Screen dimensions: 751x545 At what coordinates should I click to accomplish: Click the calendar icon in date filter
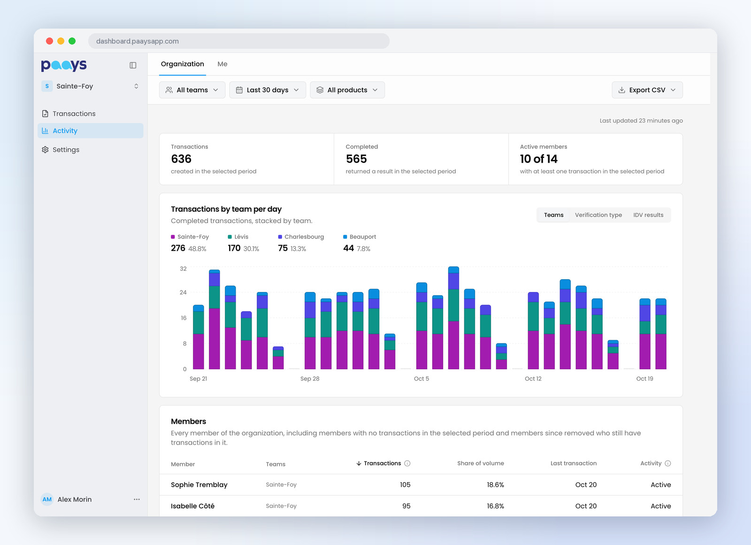click(x=239, y=90)
